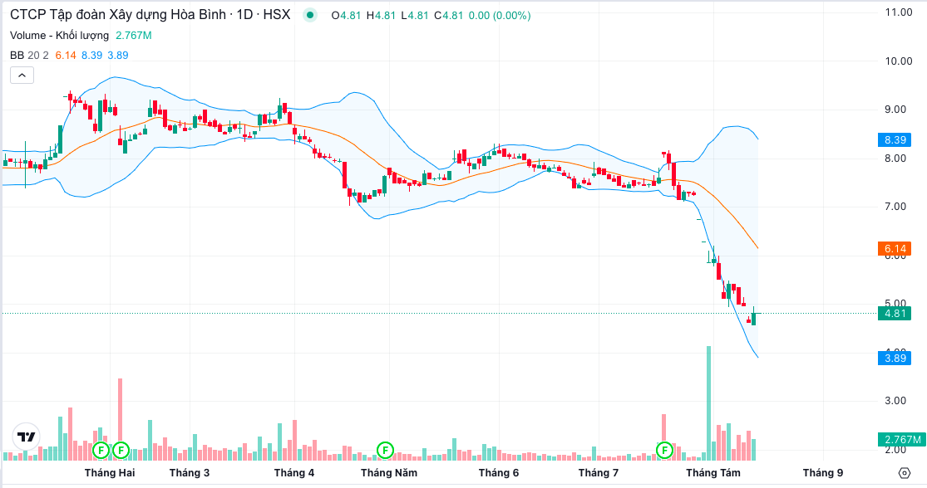Click the 9.00 price-axis label
The height and width of the screenshot is (488, 927).
point(895,110)
